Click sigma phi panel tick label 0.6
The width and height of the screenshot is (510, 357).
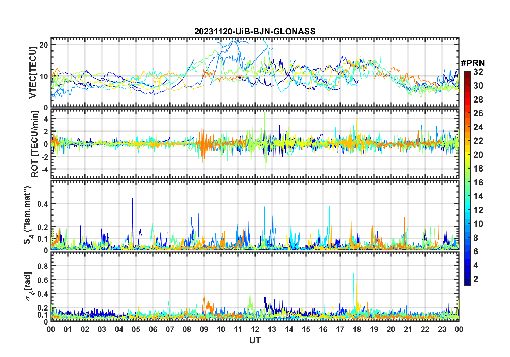(x=43, y=280)
